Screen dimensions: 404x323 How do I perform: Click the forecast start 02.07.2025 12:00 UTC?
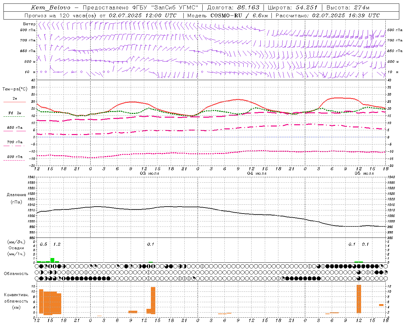pyautogui.click(x=143, y=15)
